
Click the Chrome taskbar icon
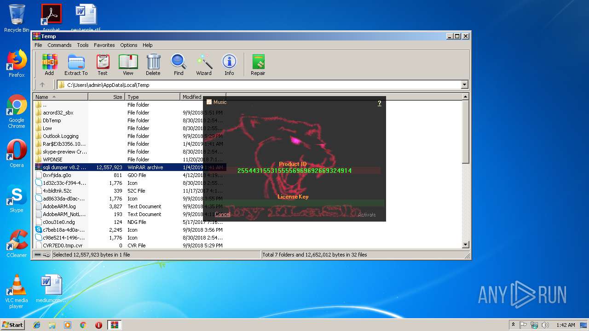click(83, 325)
